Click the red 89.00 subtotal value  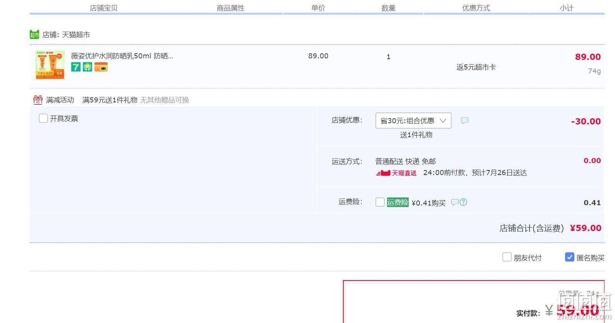click(x=588, y=57)
